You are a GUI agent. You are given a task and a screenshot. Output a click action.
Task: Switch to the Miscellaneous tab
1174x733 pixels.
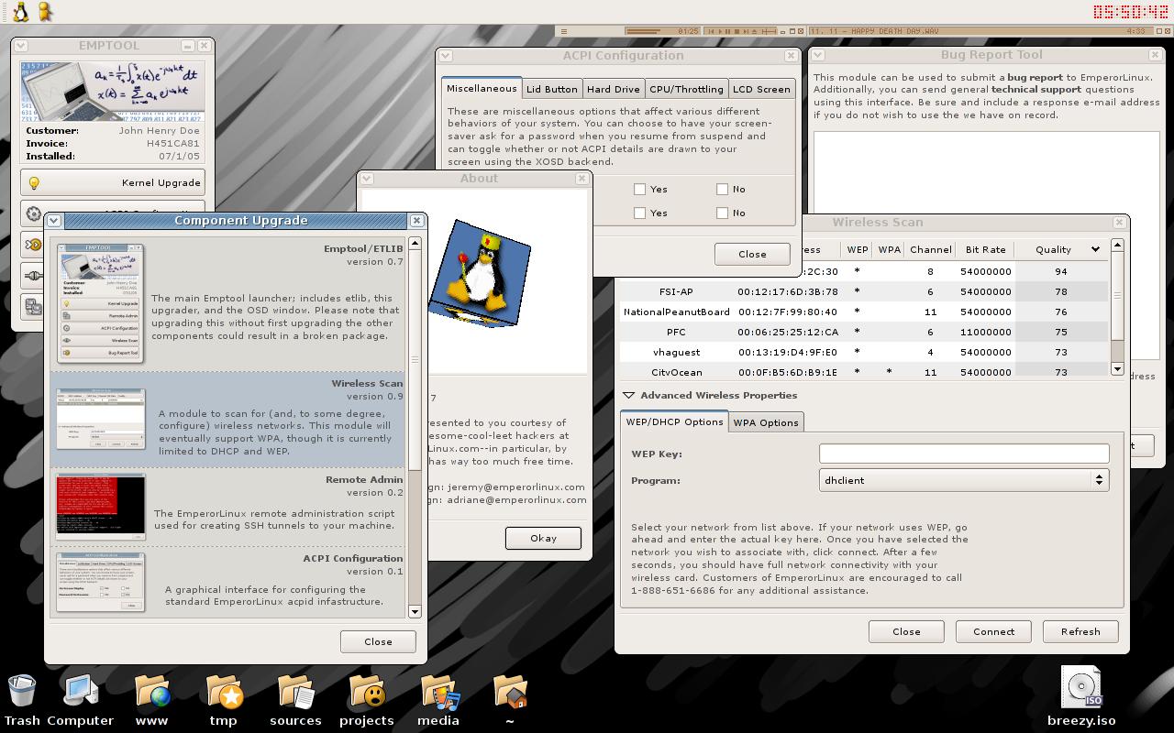(482, 88)
